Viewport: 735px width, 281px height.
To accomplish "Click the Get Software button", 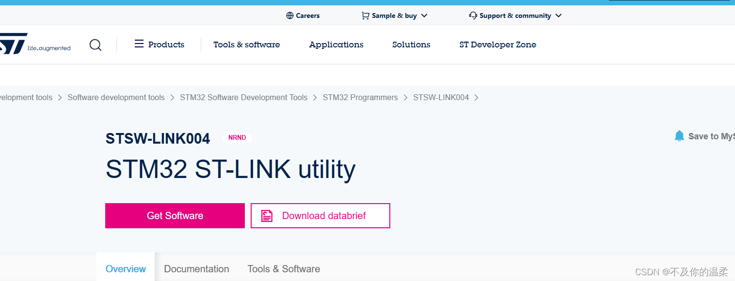I will tap(175, 216).
